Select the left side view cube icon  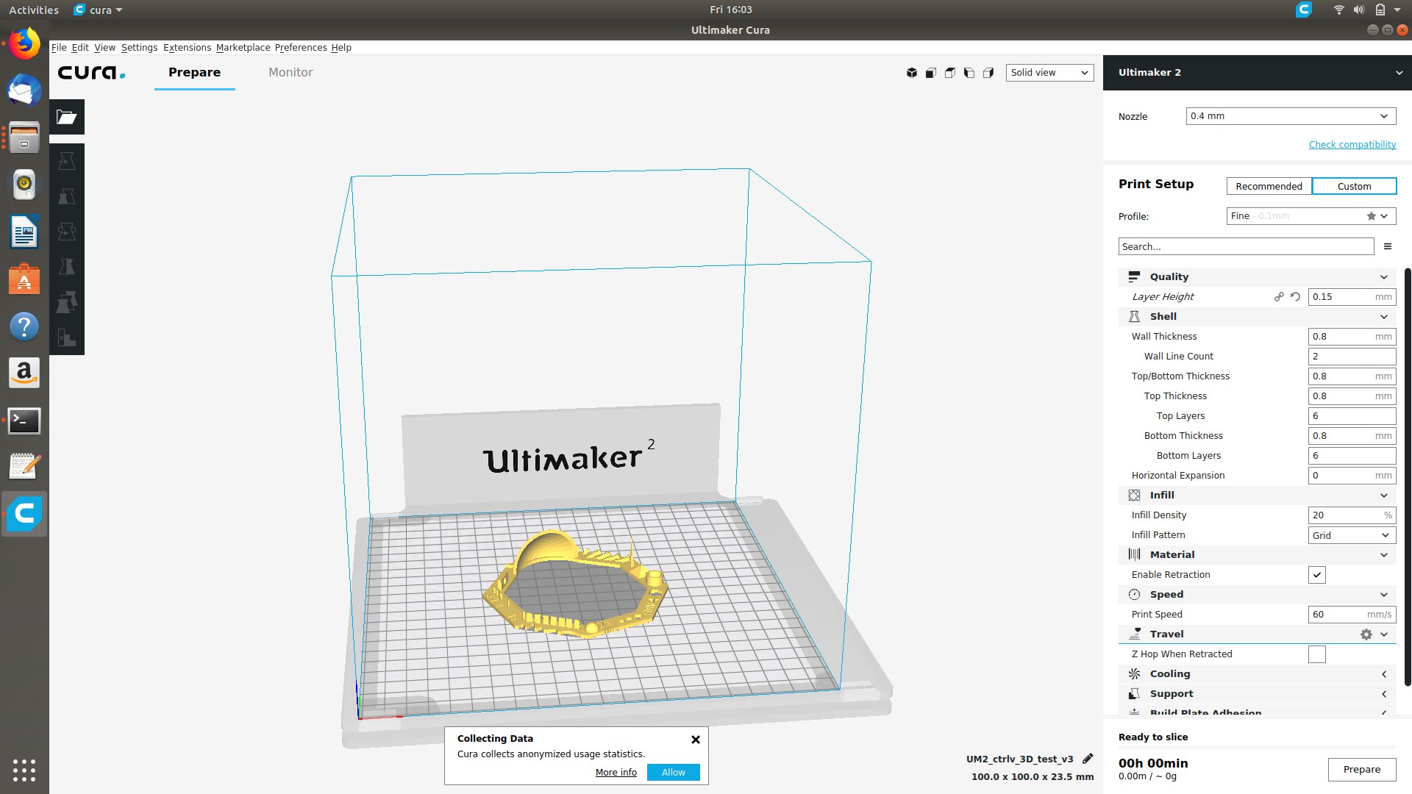pos(969,73)
